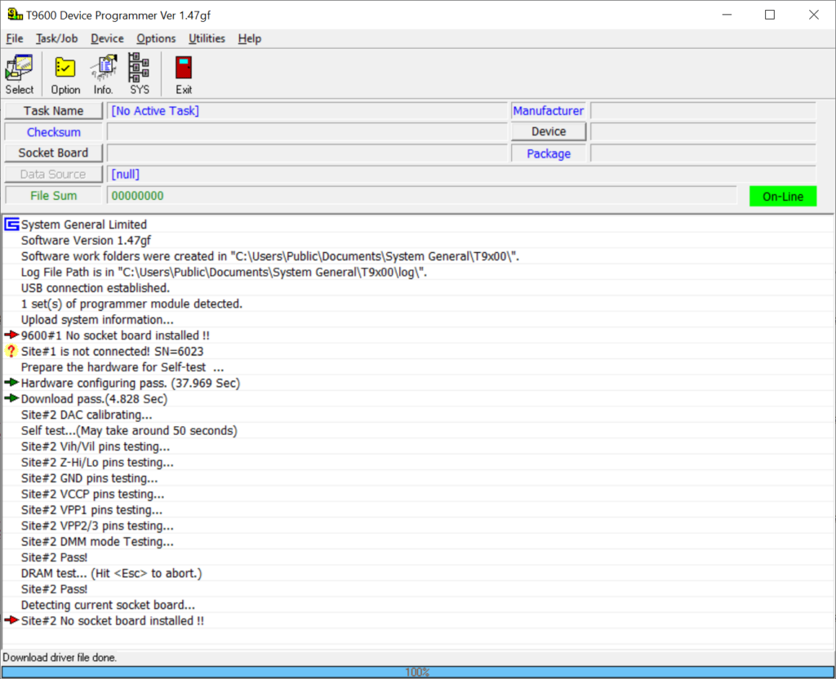Click the Device button

click(549, 131)
